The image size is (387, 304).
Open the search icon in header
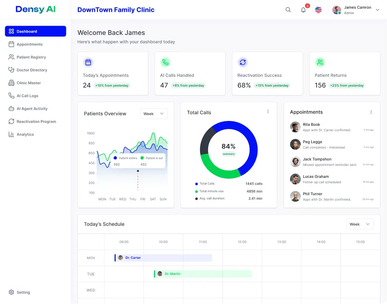point(288,10)
